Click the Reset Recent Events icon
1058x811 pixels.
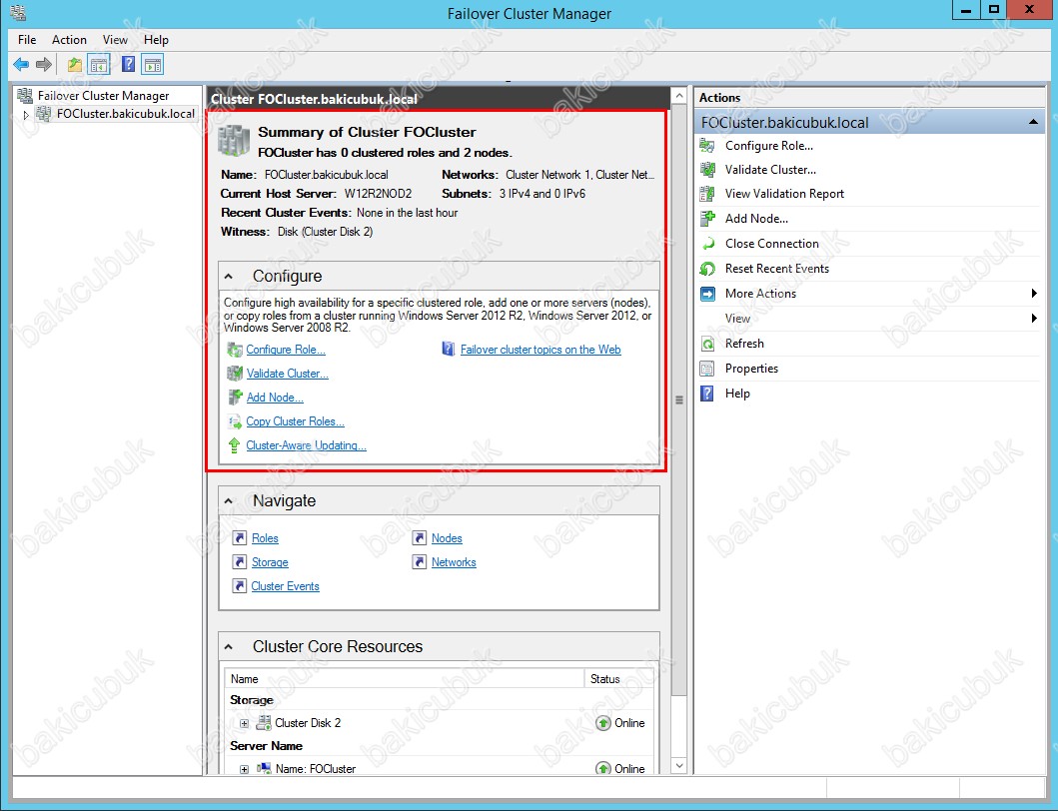coord(707,269)
